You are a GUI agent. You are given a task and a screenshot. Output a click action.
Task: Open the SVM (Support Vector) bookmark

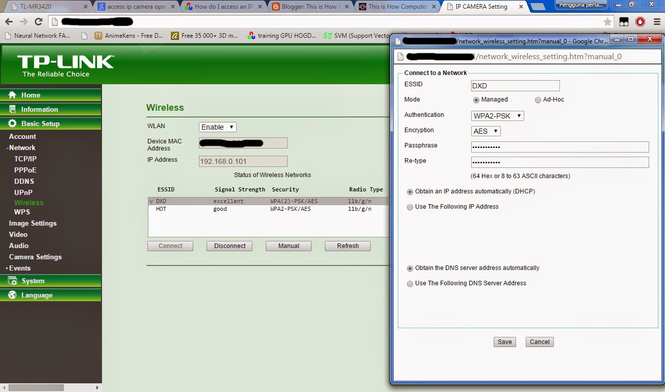357,36
